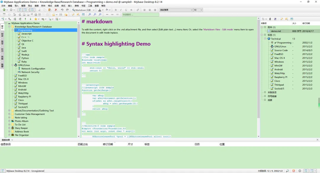Click the Cut scissors icon

click(x=39, y=10)
